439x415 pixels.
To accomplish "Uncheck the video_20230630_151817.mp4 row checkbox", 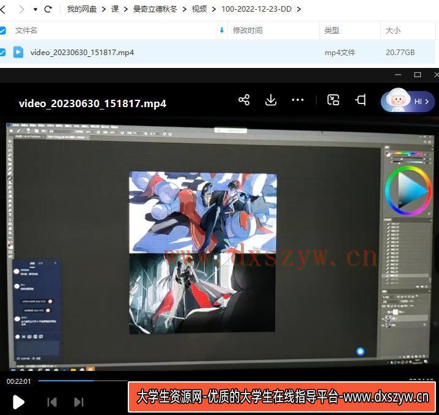I will click(2, 52).
